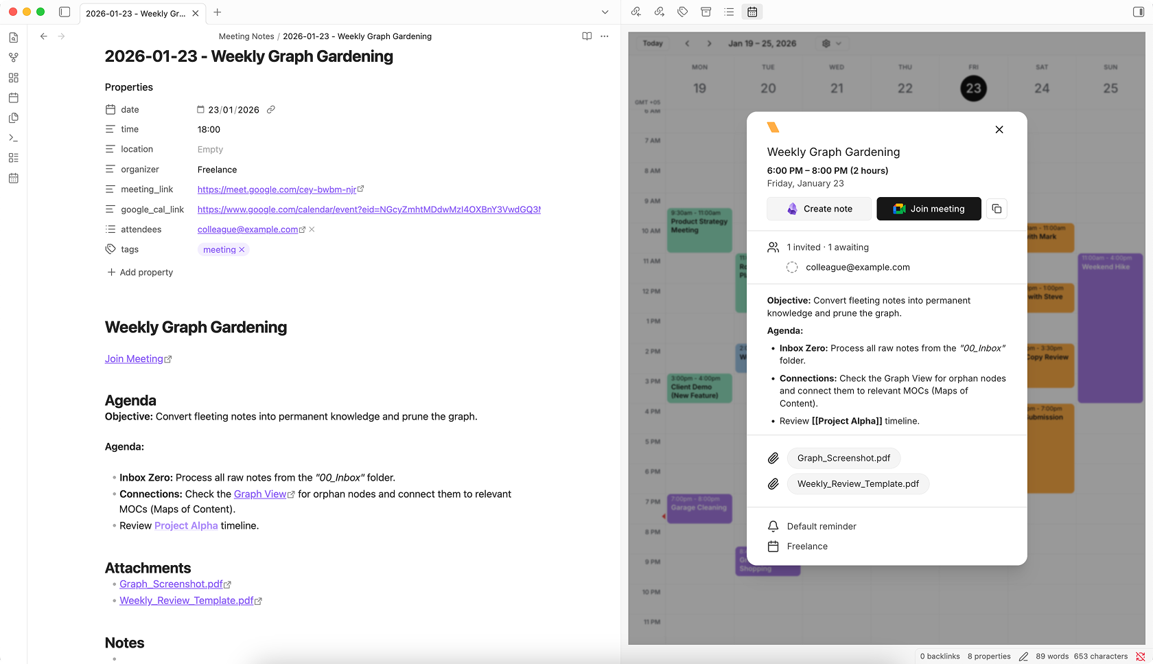Copy event details using the copy icon
Screen dimensions: 1153x664
(x=997, y=209)
